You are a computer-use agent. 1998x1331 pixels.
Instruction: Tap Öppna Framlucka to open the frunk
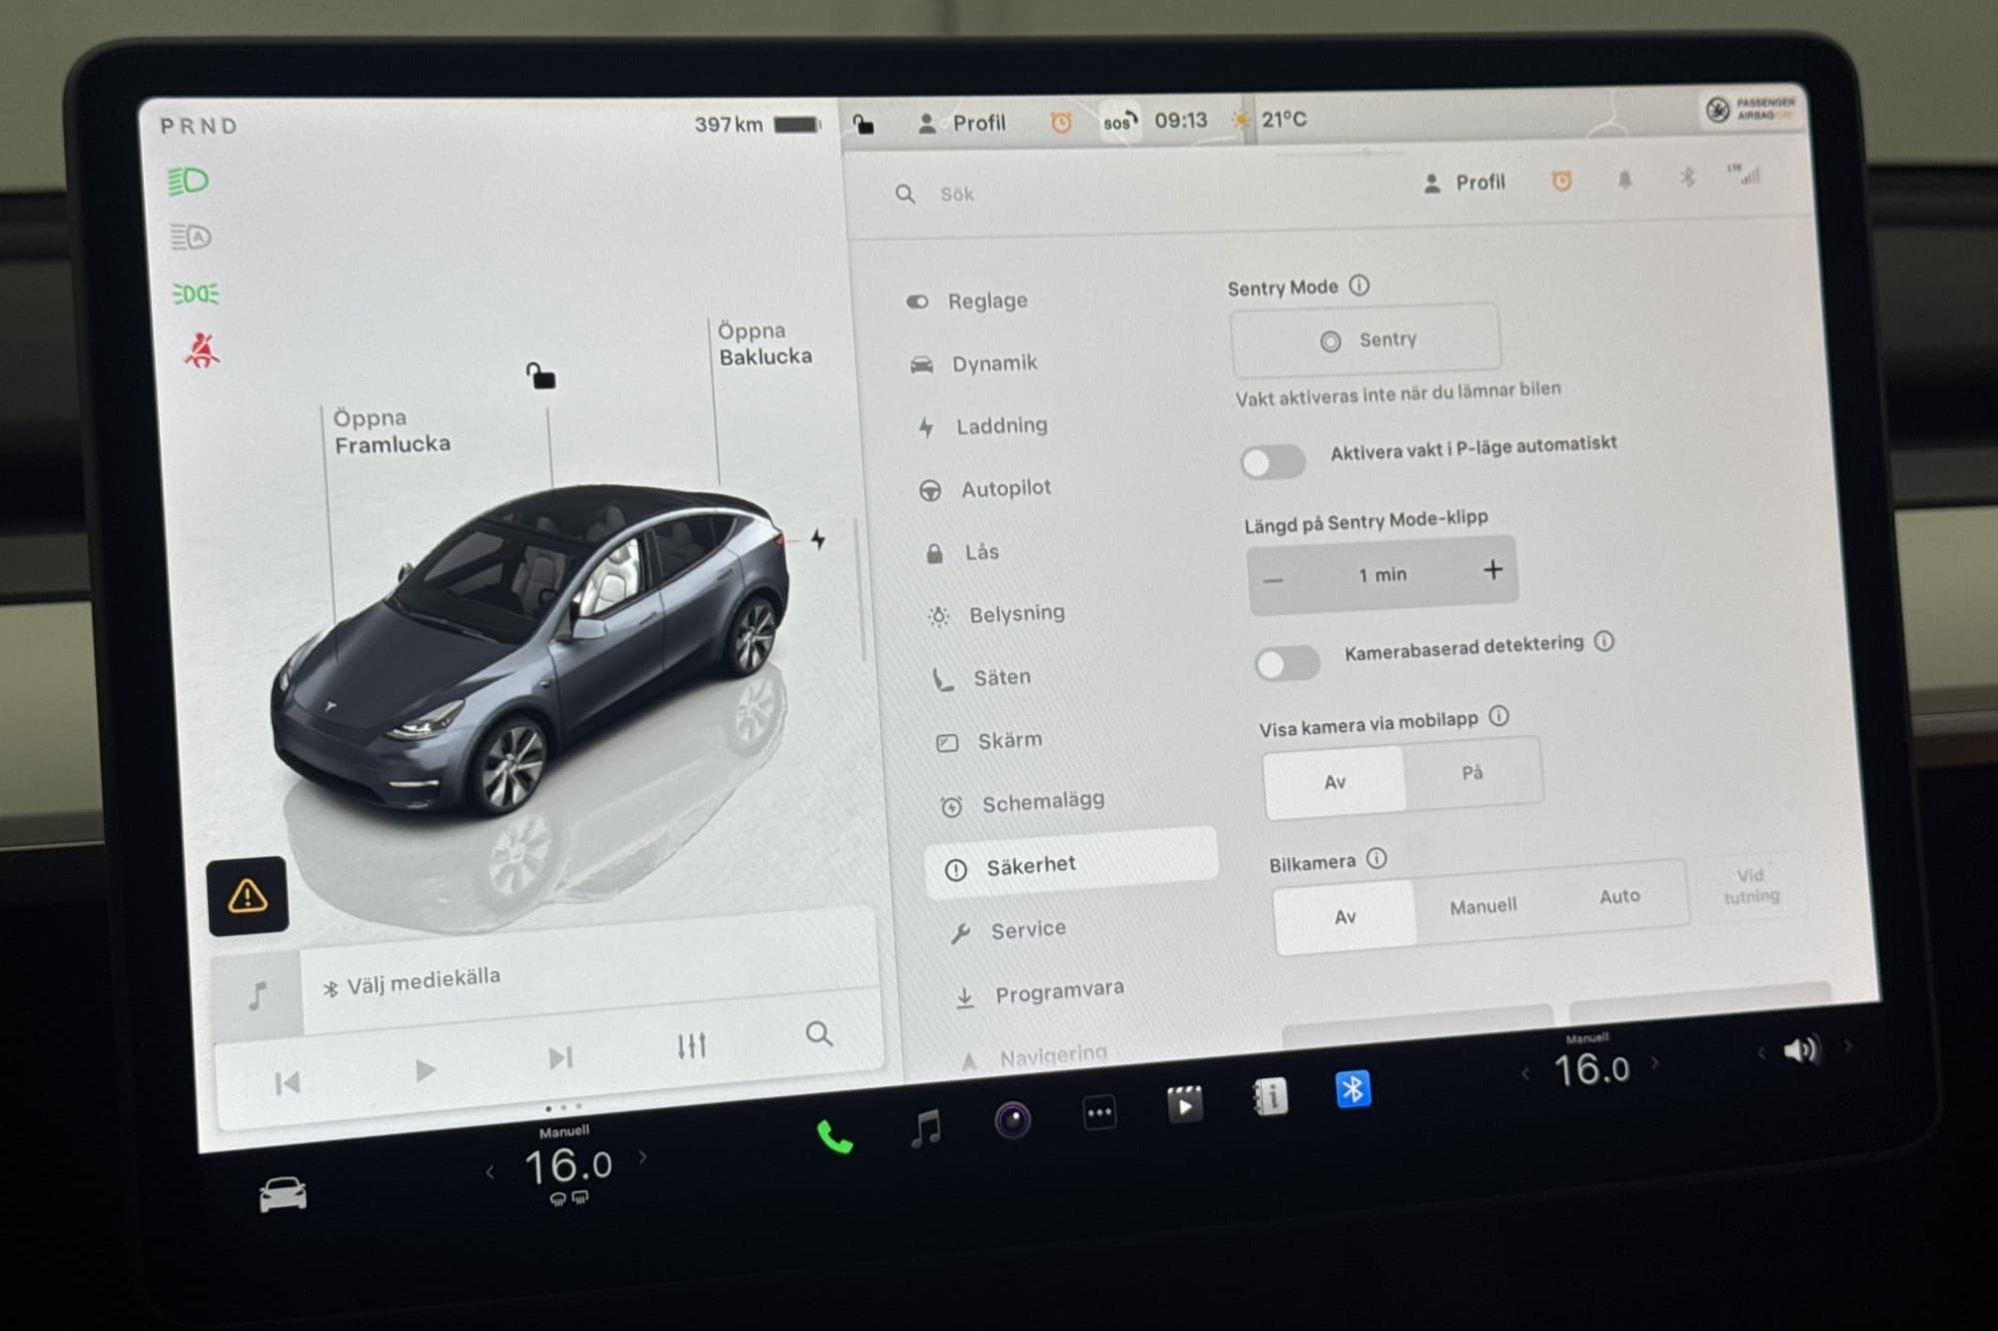(392, 431)
